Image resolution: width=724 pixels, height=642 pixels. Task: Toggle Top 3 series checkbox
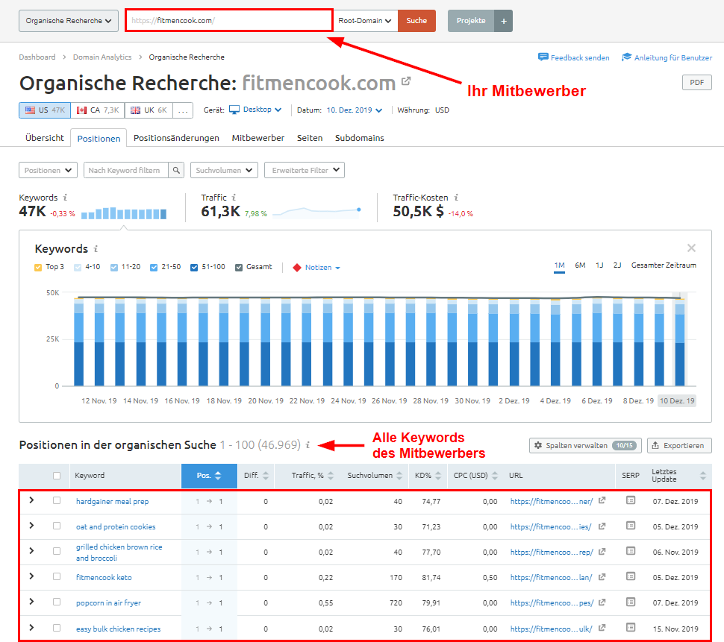(x=38, y=268)
